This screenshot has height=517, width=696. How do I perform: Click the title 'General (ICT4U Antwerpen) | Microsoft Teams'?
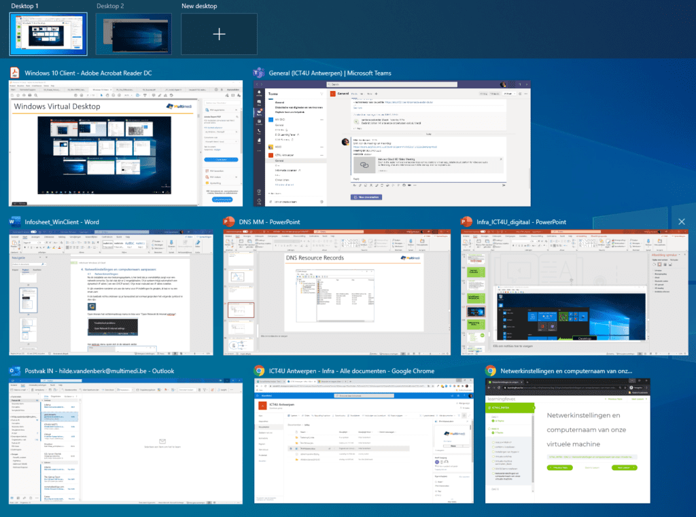click(330, 73)
